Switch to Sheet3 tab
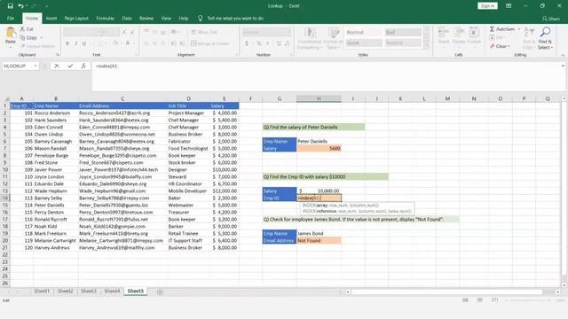This screenshot has height=319, width=568. 89,292
